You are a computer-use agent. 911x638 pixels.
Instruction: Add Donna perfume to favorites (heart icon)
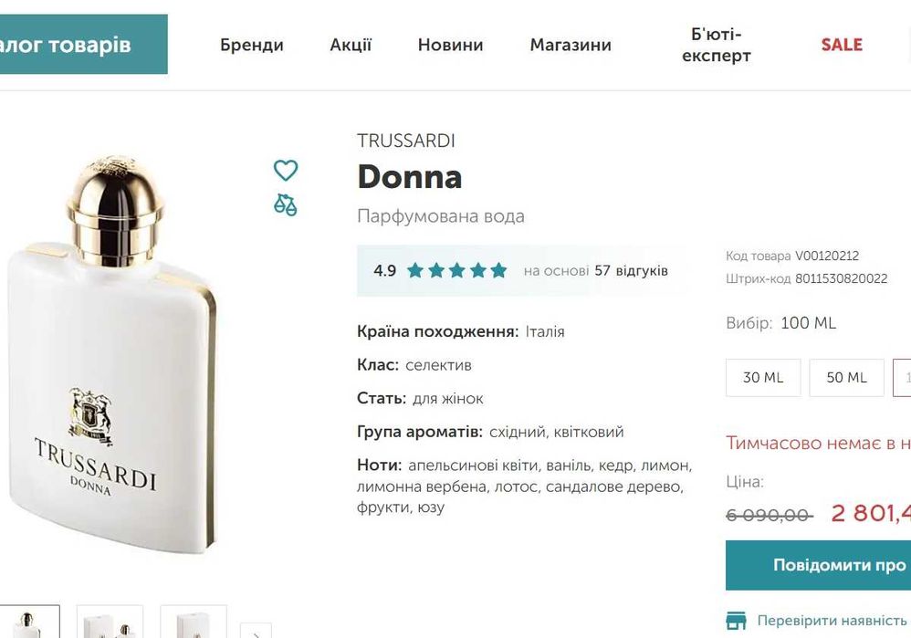286,171
